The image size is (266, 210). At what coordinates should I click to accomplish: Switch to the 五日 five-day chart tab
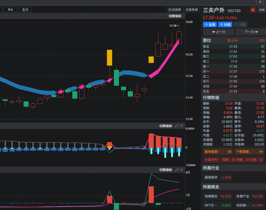(25, 10)
